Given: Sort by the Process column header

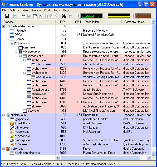Looking at the screenshot, I should pos(28,22).
